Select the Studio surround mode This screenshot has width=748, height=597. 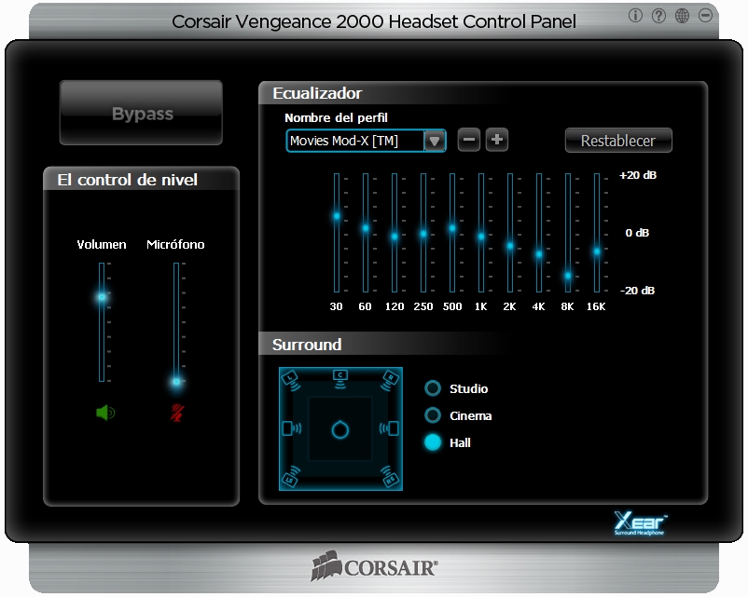tap(433, 388)
